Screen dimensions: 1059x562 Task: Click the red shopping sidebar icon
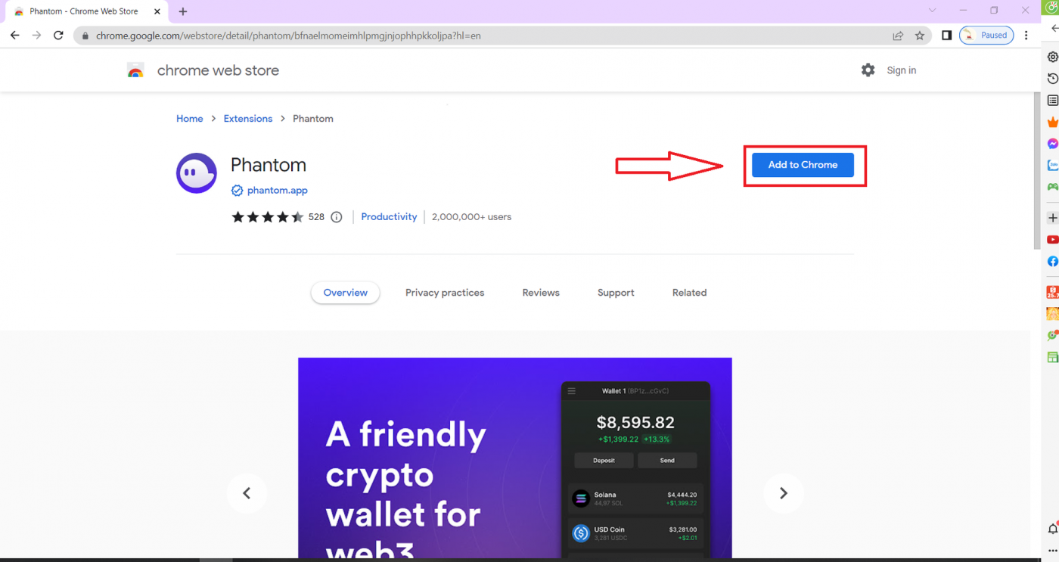(1052, 292)
